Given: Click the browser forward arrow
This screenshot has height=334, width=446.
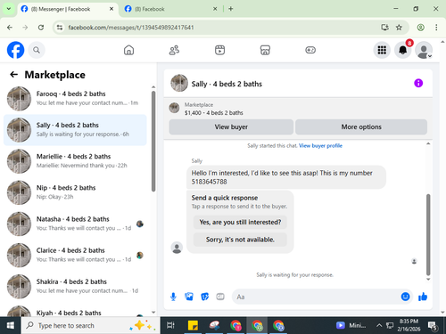Looking at the screenshot, I should [x=25, y=28].
